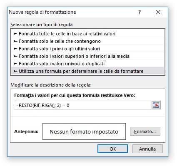Click the arrow bullet beside 'primi o gli ultimi valori'

pyautogui.click(x=15, y=49)
